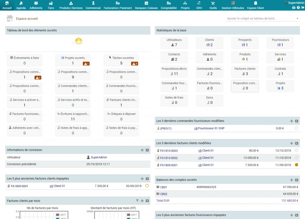The height and width of the screenshot is (219, 305).
Task: Click the logout icon beside the help icon
Action: point(302,8)
